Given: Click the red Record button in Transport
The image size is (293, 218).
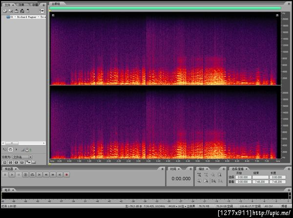Looking at the screenshot, I should (x=66, y=175).
